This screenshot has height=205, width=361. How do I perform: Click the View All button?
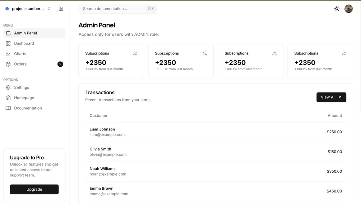click(331, 97)
